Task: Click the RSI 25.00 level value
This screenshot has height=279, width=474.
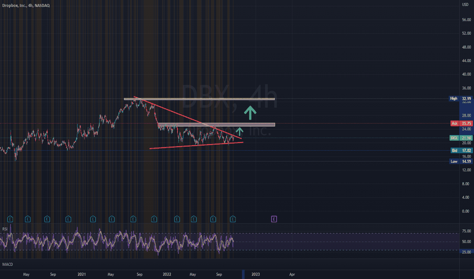Action: click(x=466, y=252)
